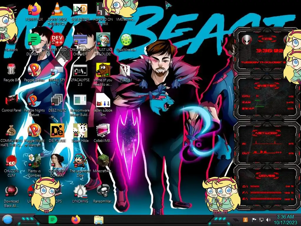The height and width of the screenshot is (226, 301).
Task: Open the portrait icon OOPS DID I DO THAT
Action: pos(57,161)
